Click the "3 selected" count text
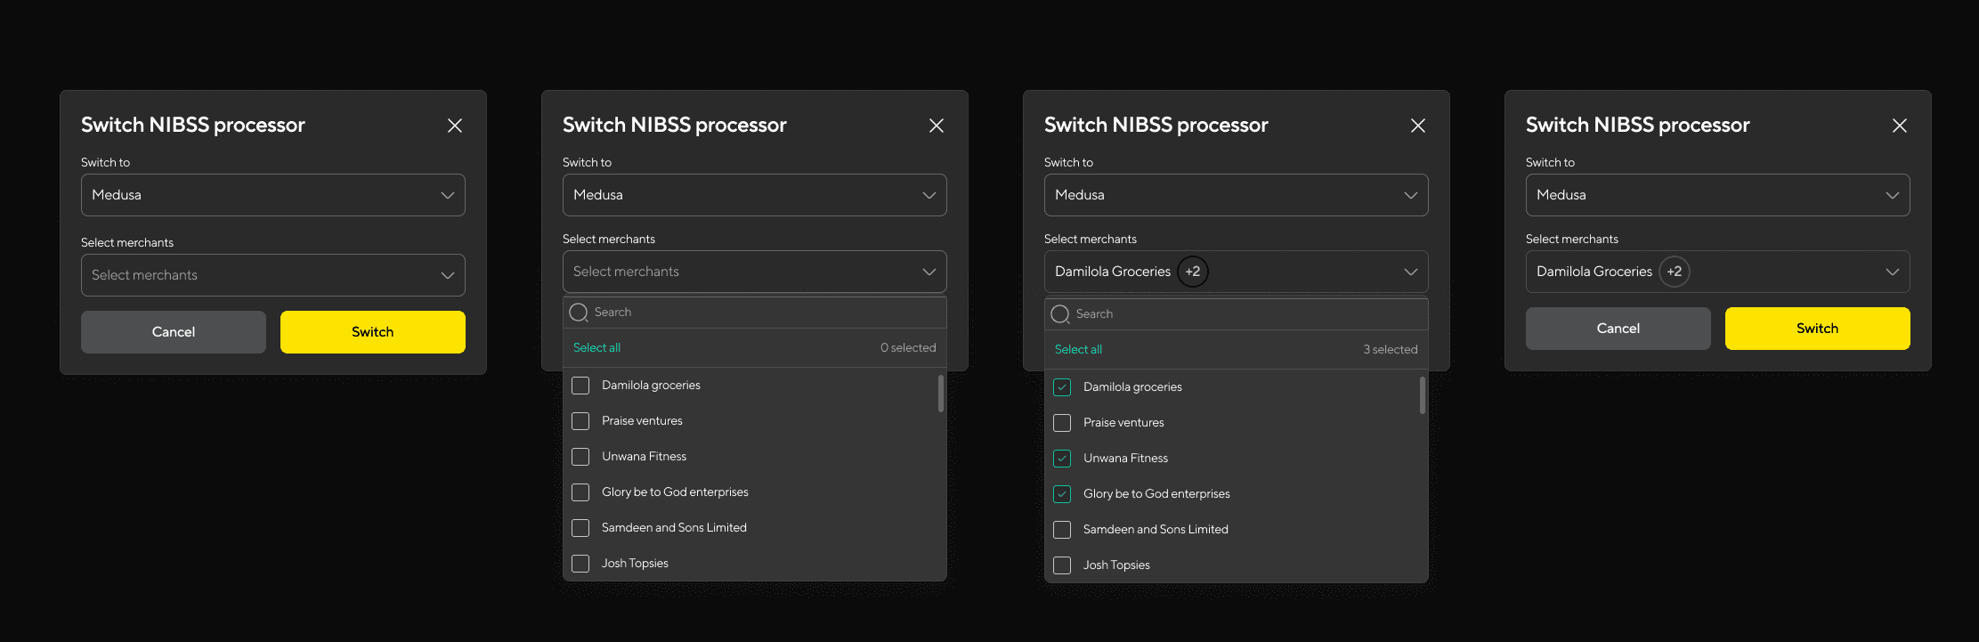 pyautogui.click(x=1391, y=350)
